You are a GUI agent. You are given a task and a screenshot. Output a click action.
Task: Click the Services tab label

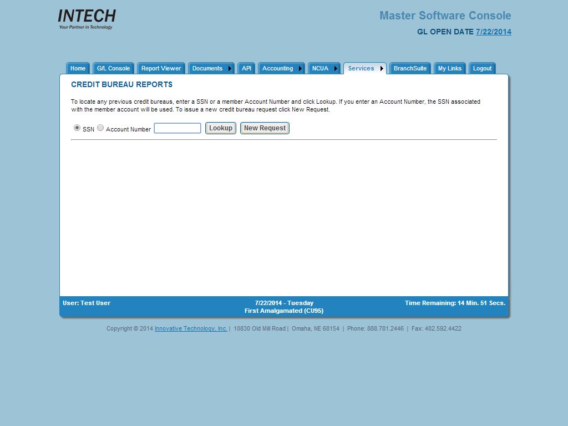click(x=361, y=69)
